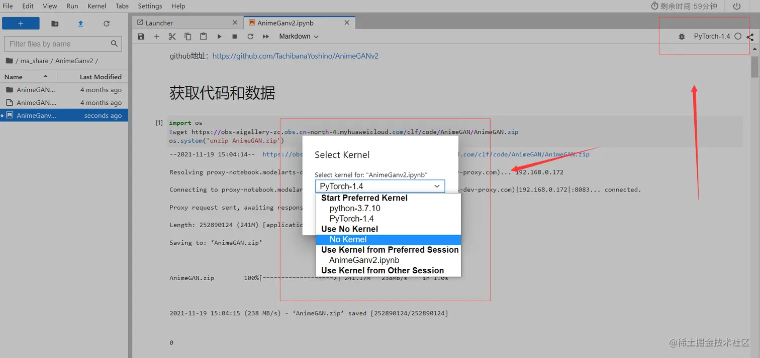Switch to the AnimeGanv2.ipynb tab
The width and height of the screenshot is (760, 358).
[300, 23]
